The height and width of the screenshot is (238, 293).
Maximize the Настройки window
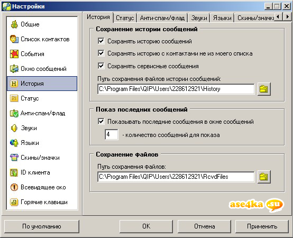[277, 6]
